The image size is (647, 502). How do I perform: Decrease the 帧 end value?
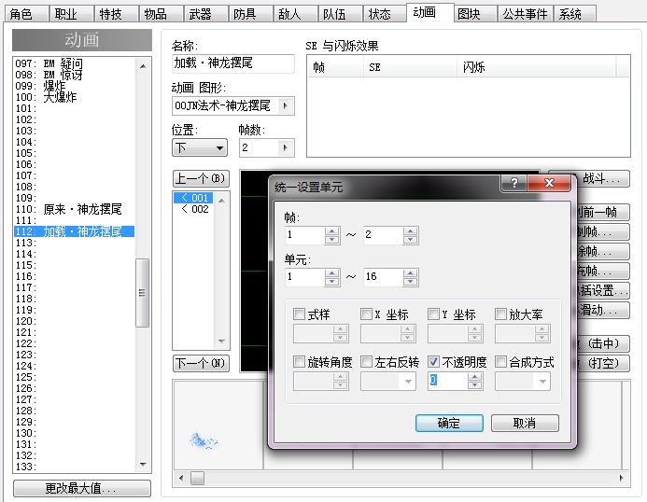[x=410, y=240]
